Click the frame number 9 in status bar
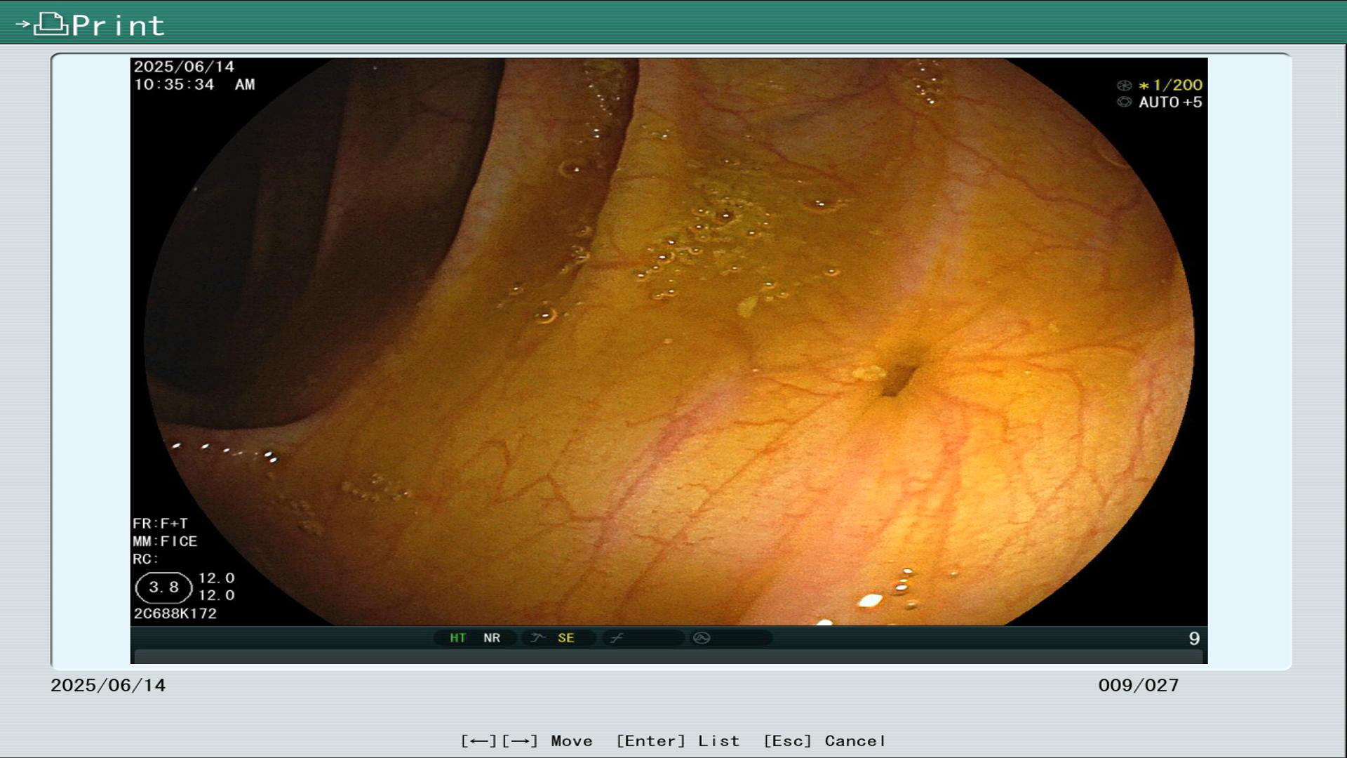Viewport: 1347px width, 758px height. tap(1194, 639)
